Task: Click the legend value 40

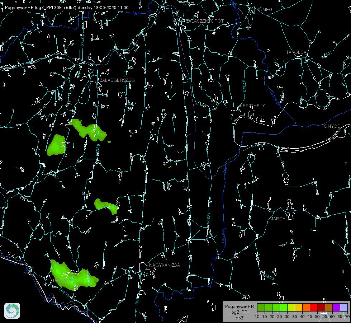Action: pyautogui.click(x=302, y=317)
